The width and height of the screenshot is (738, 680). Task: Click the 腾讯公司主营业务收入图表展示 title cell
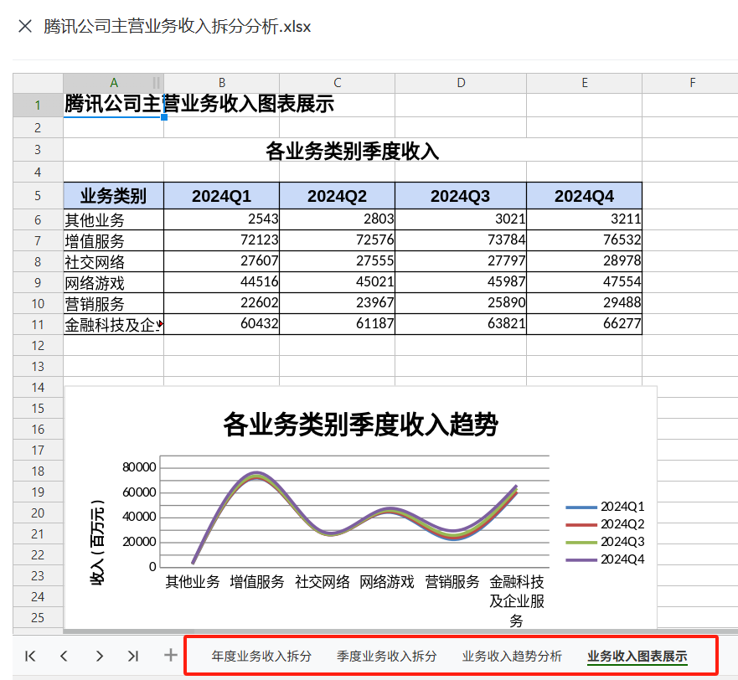pyautogui.click(x=113, y=105)
